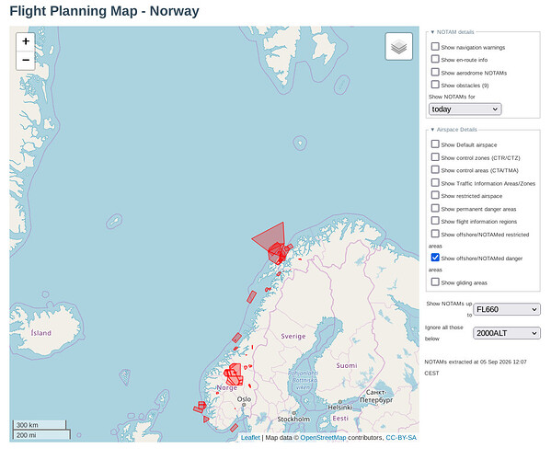
Task: Click the 300 km scale bar
Action: [x=40, y=425]
